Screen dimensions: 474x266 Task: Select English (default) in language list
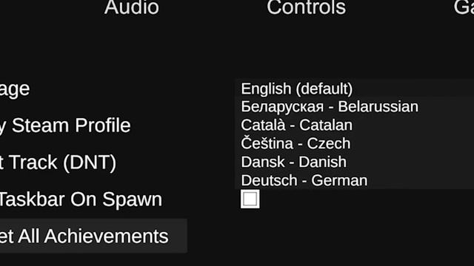(x=354, y=89)
